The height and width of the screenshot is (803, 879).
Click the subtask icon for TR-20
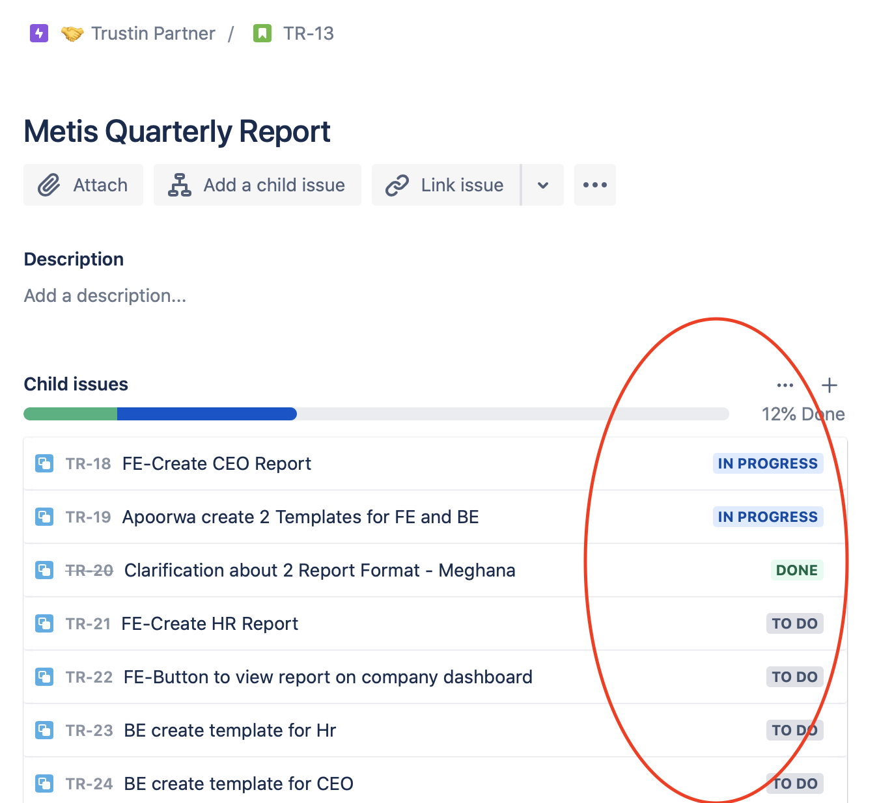(44, 570)
